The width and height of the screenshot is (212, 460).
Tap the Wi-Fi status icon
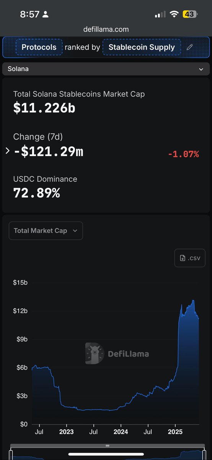(x=175, y=14)
